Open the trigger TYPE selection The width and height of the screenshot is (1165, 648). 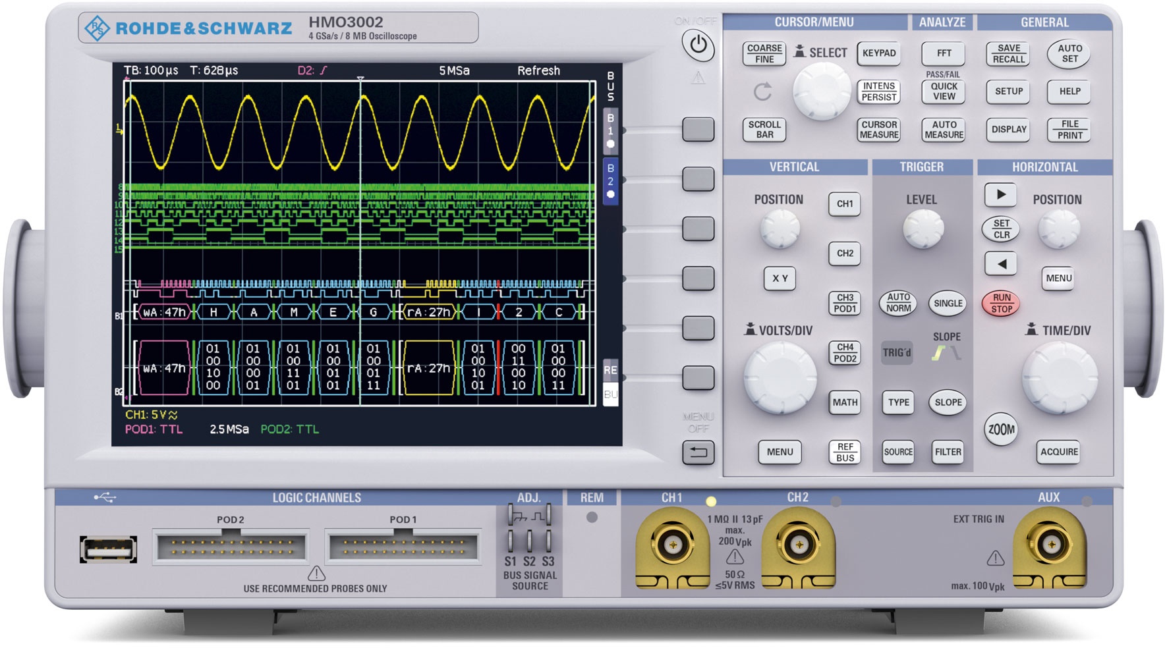point(897,402)
